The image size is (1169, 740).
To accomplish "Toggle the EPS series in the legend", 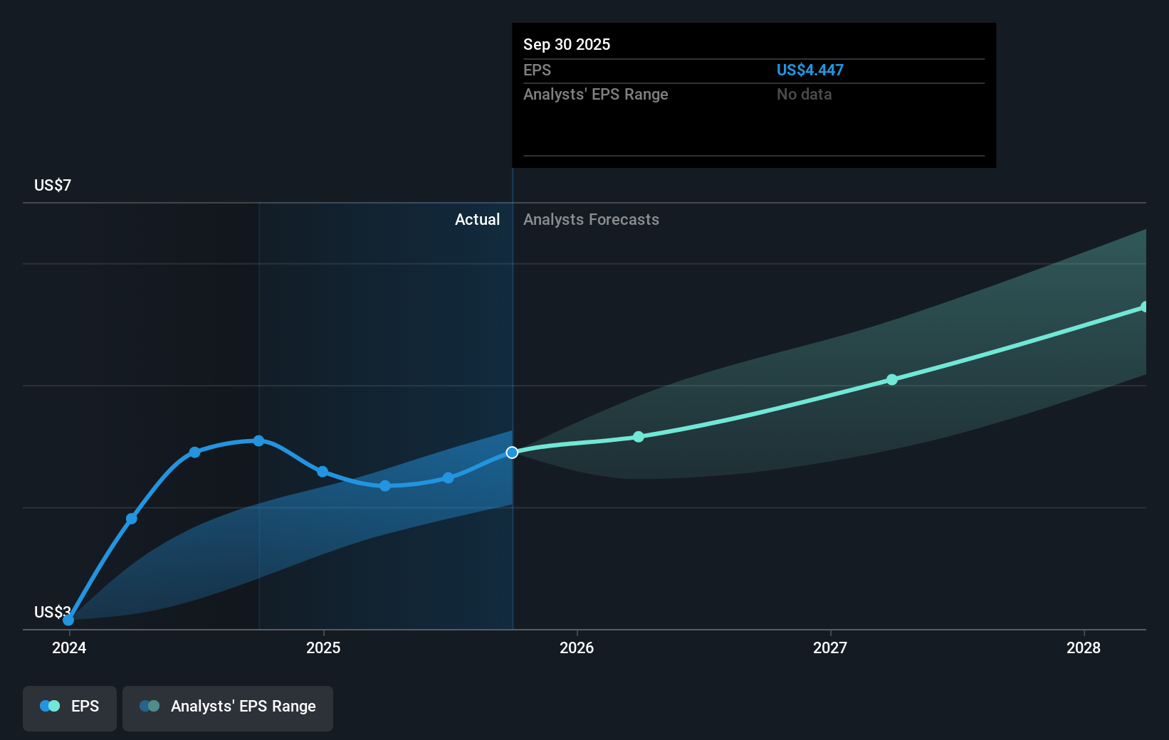I will 69,707.
